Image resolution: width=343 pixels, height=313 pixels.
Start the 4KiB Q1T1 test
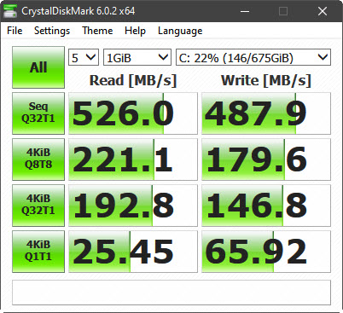click(38, 252)
